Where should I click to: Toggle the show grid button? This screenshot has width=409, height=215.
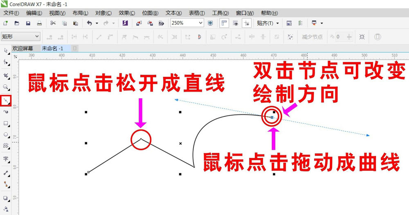pyautogui.click(x=236, y=23)
